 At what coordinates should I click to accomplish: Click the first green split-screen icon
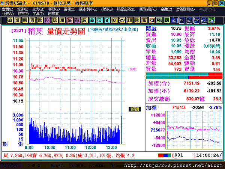coord(159,20)
